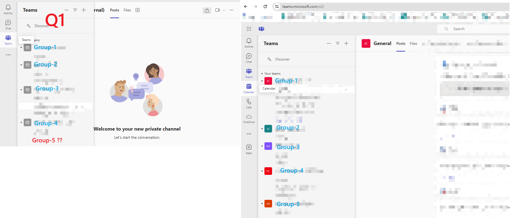Collapse Group-3 team with NO avatar
This screenshot has height=218, width=512.
tap(262, 146)
